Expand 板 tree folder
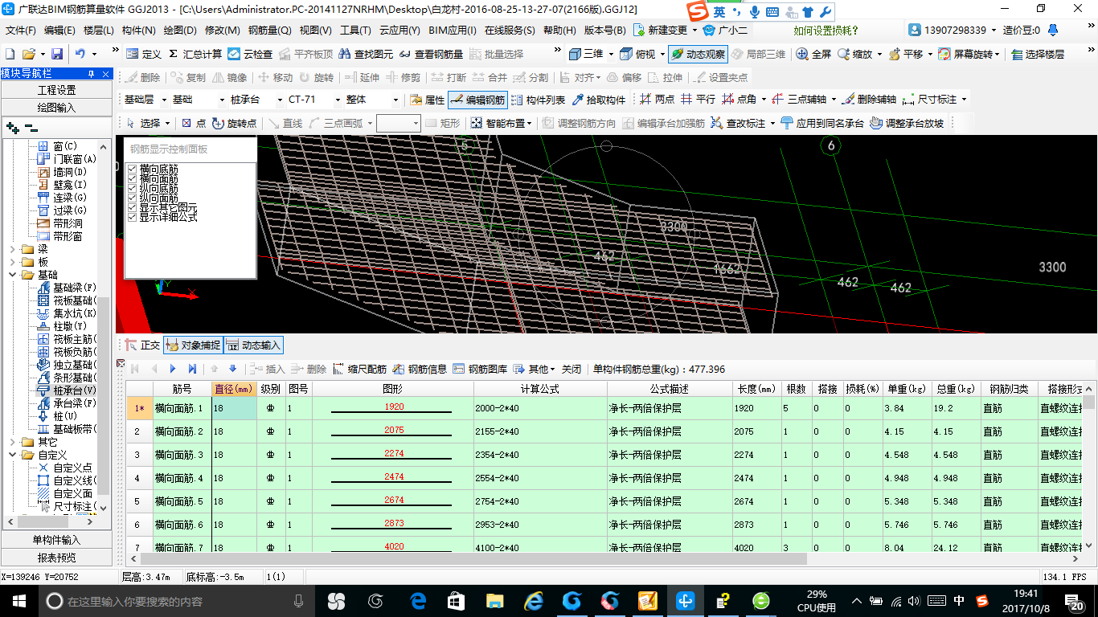The height and width of the screenshot is (617, 1098). coord(12,262)
